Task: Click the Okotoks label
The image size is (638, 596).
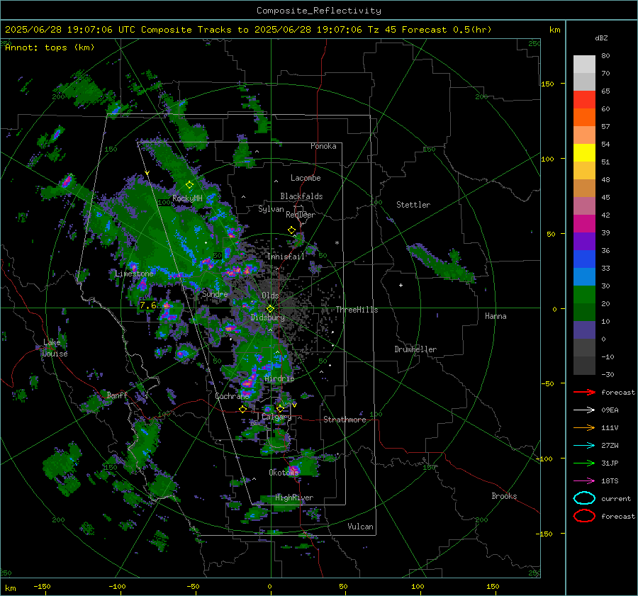Action: pyautogui.click(x=284, y=473)
